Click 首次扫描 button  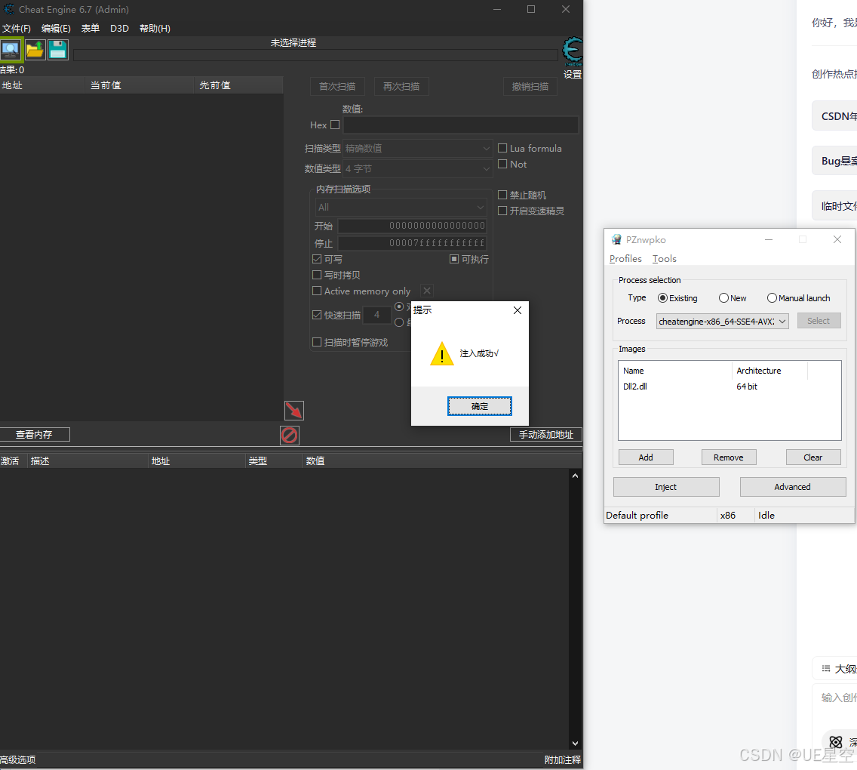[337, 86]
